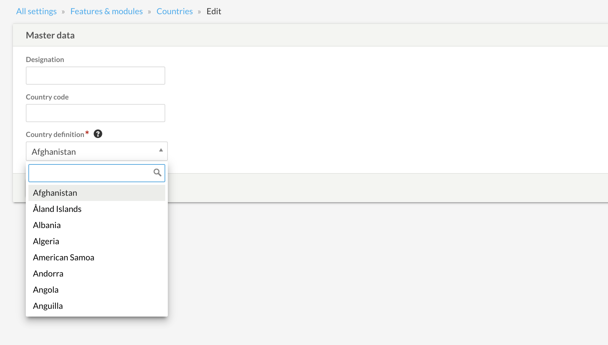Viewport: 608px width, 345px height.
Task: Focus the Designation input field
Action: coord(96,76)
